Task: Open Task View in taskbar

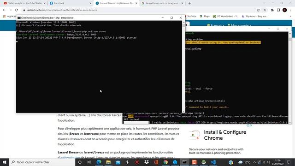Action: coord(89,162)
